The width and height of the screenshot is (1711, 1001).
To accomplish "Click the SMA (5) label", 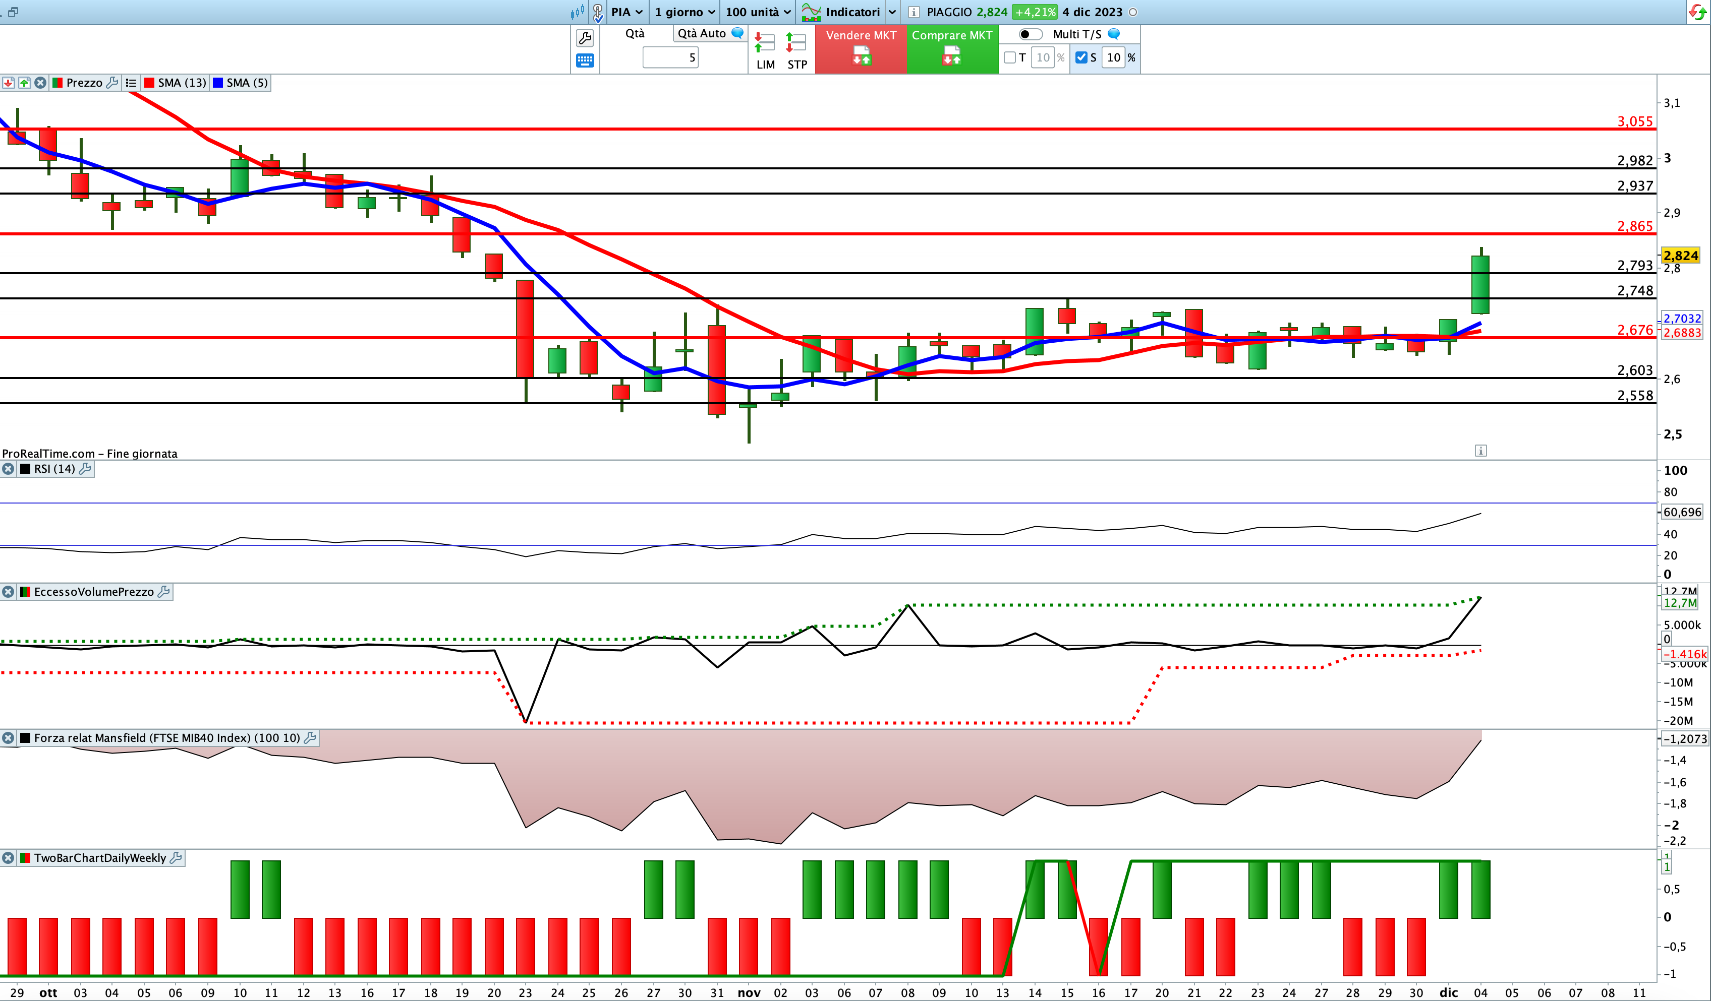I will [x=247, y=83].
